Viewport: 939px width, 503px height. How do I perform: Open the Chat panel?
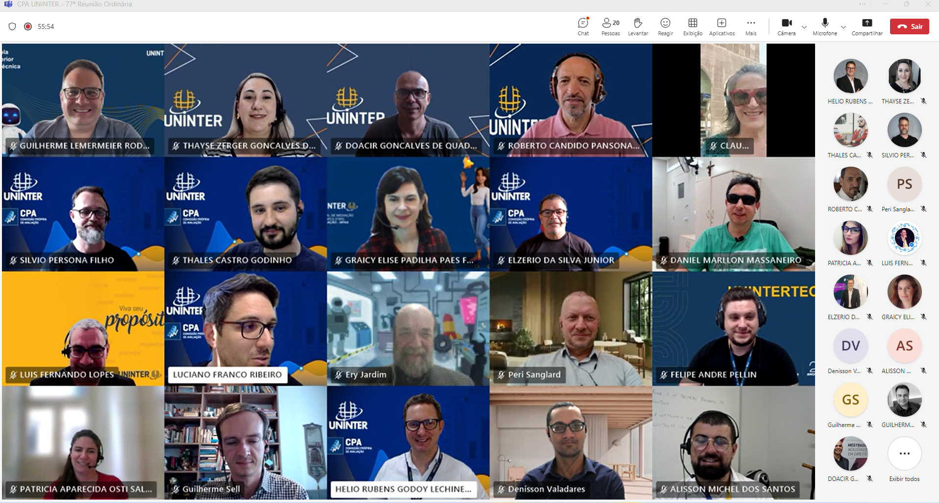(x=583, y=26)
